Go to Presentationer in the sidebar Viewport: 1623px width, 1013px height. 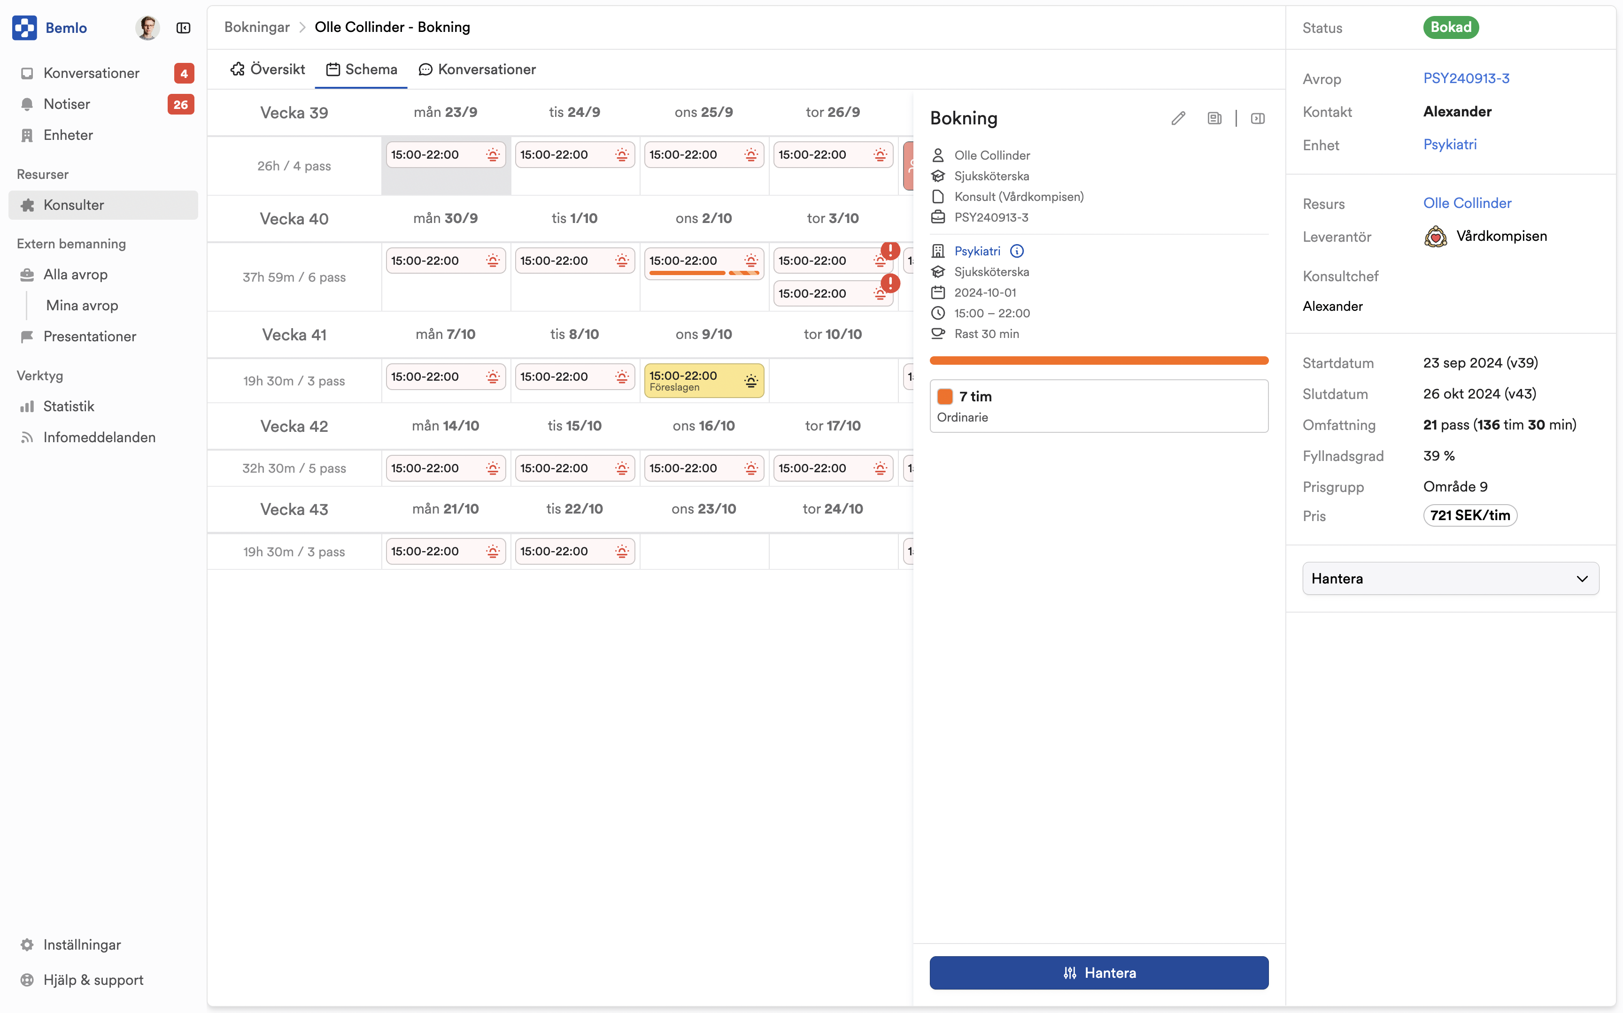103,336
